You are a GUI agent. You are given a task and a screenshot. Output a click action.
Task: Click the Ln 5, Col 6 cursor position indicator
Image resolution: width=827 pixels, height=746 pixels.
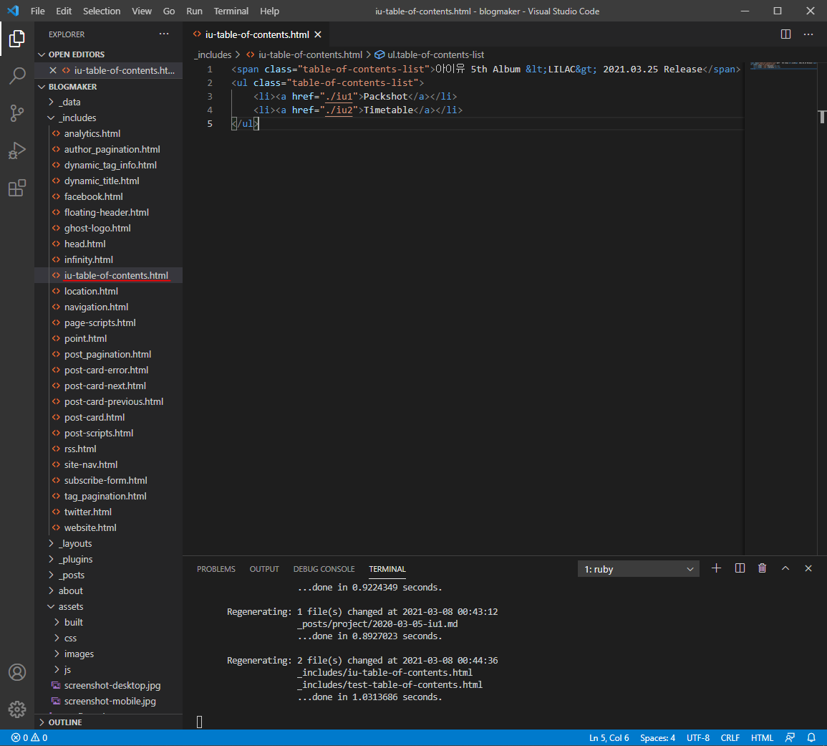coord(609,737)
